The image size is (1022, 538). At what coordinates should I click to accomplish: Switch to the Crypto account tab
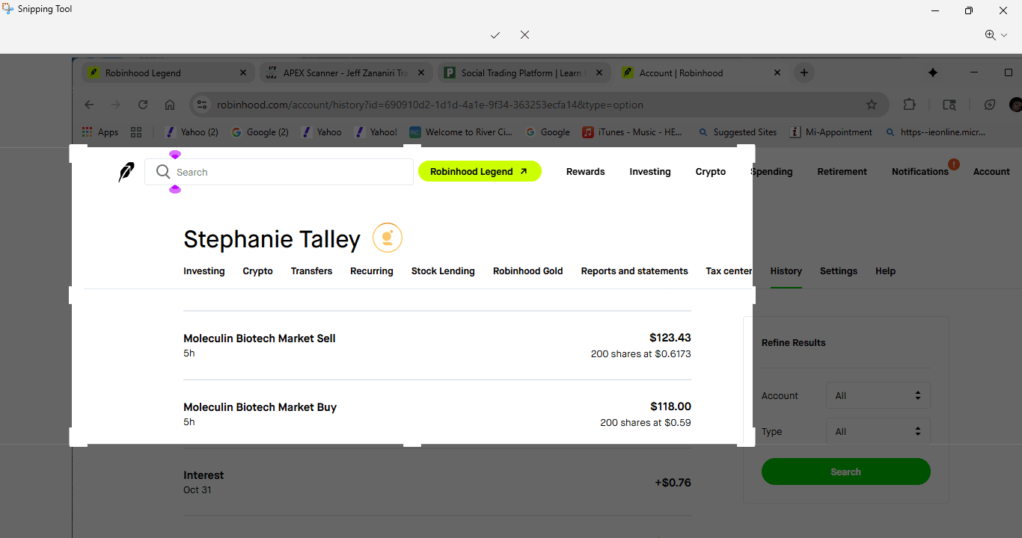(x=258, y=271)
